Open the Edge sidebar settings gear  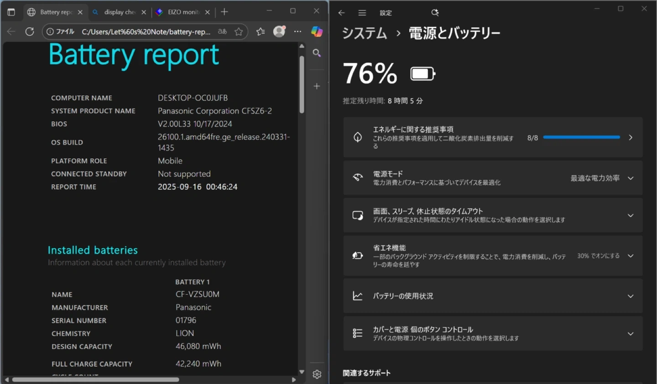click(317, 374)
